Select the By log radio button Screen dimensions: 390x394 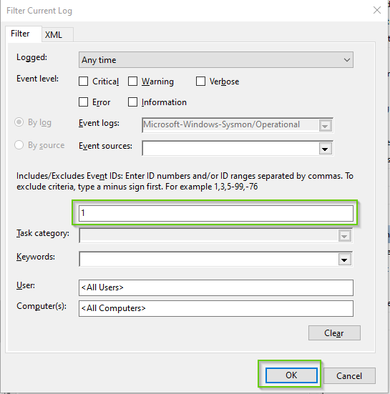(19, 122)
